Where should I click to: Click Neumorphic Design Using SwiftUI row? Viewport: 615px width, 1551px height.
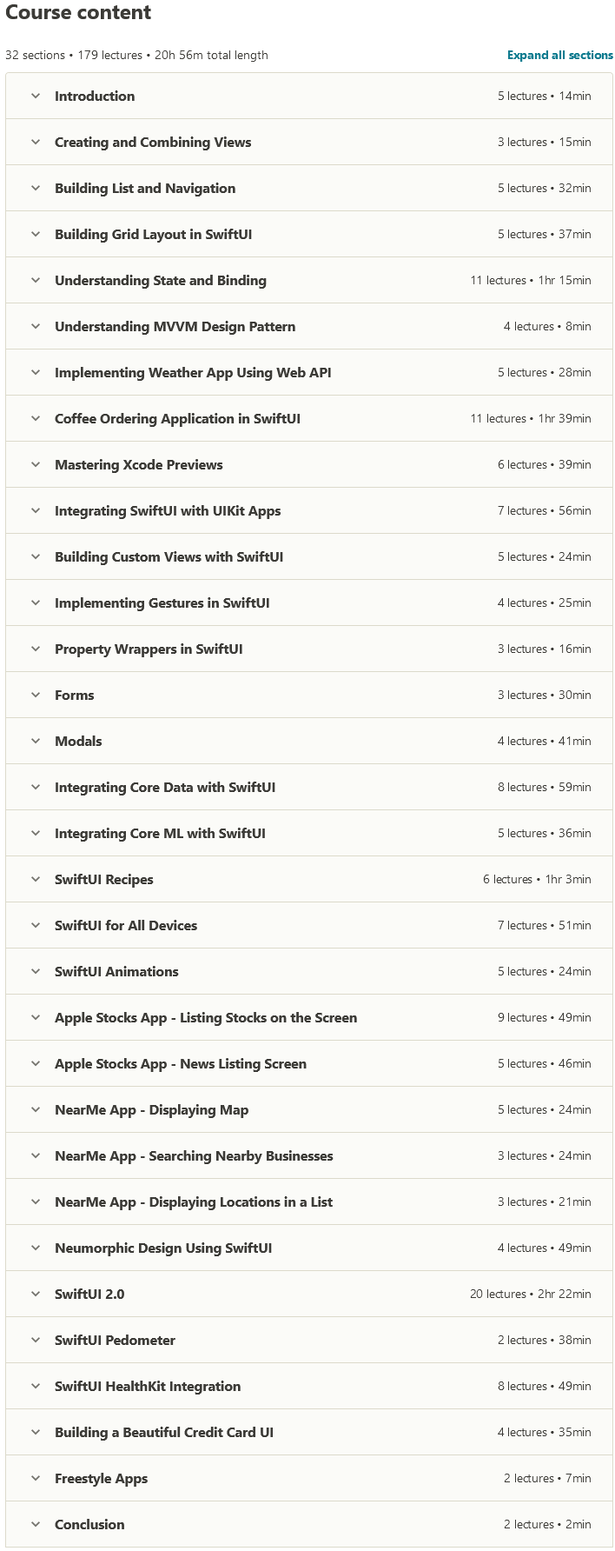tap(163, 1248)
